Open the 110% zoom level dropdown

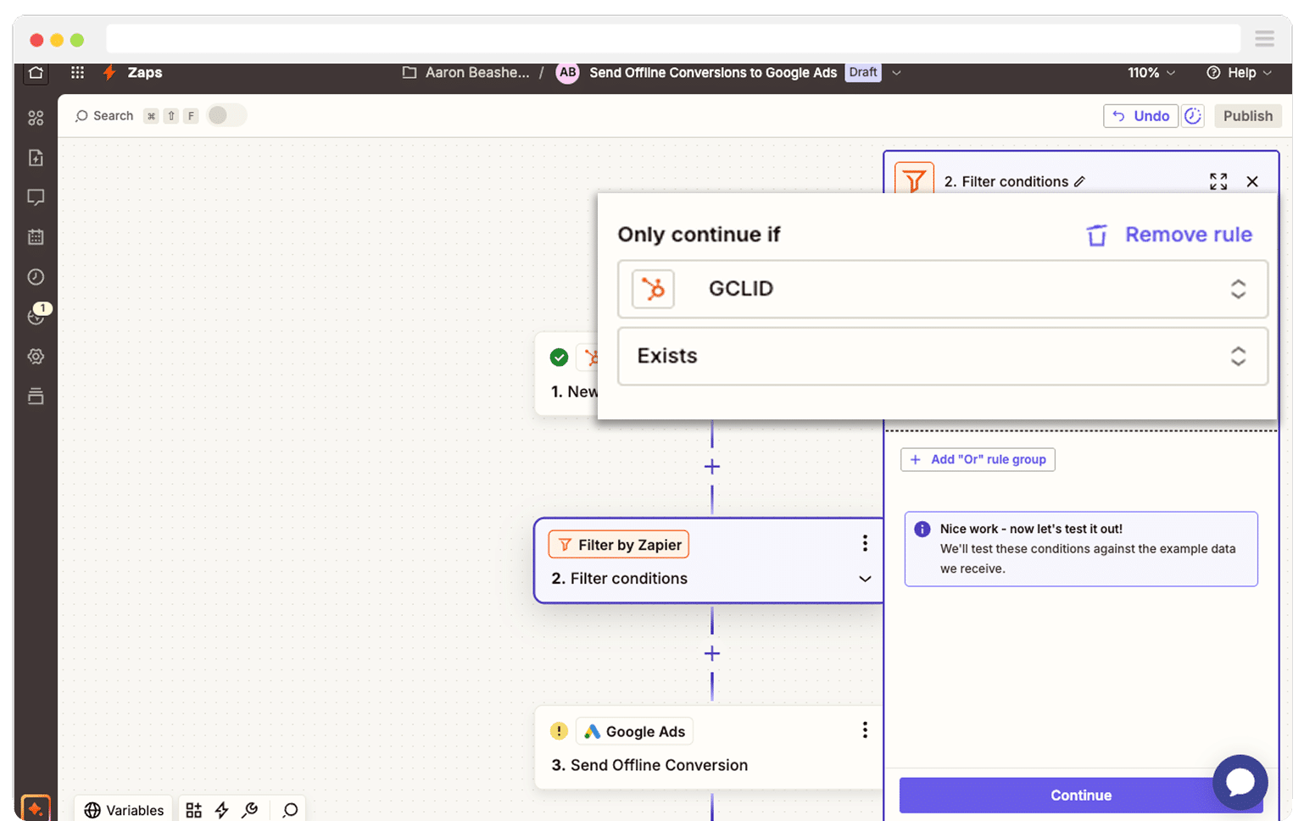pyautogui.click(x=1151, y=73)
